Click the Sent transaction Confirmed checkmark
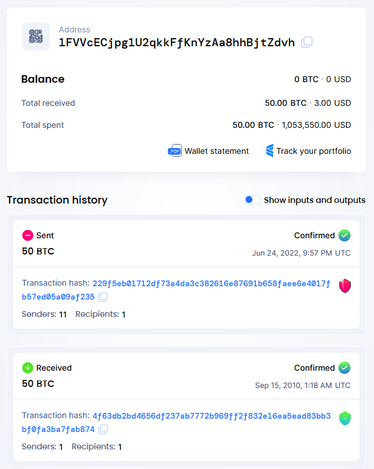This screenshot has height=469, width=374. tap(344, 235)
